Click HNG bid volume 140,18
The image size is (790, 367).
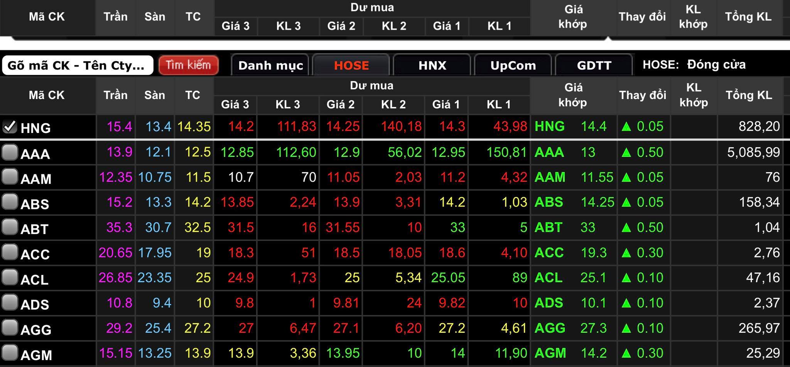click(401, 126)
